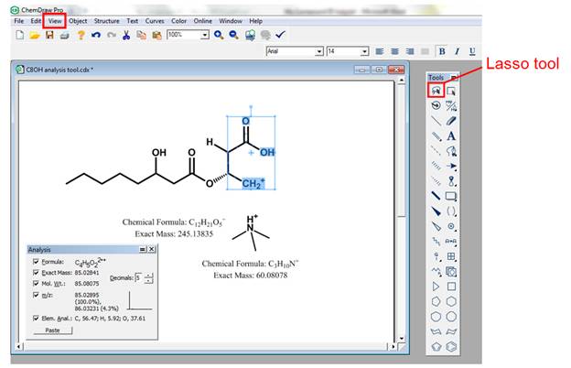Pick the Benzene ring tool
571x368 pixels.
451,347
